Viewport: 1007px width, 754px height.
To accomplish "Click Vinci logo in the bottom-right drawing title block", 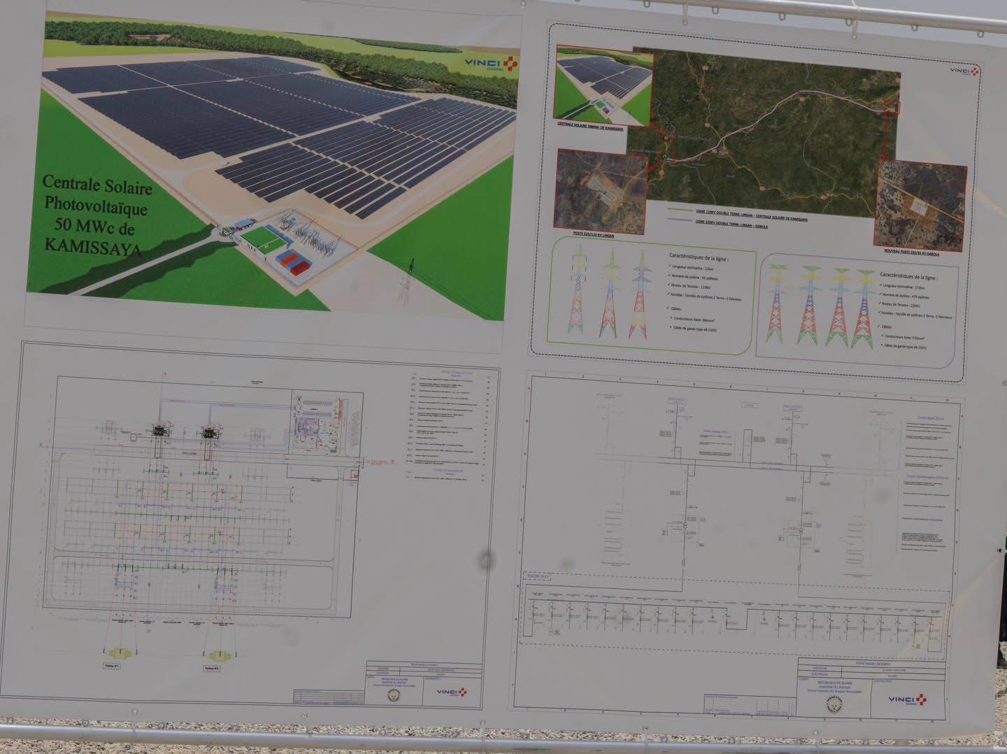I will [909, 698].
